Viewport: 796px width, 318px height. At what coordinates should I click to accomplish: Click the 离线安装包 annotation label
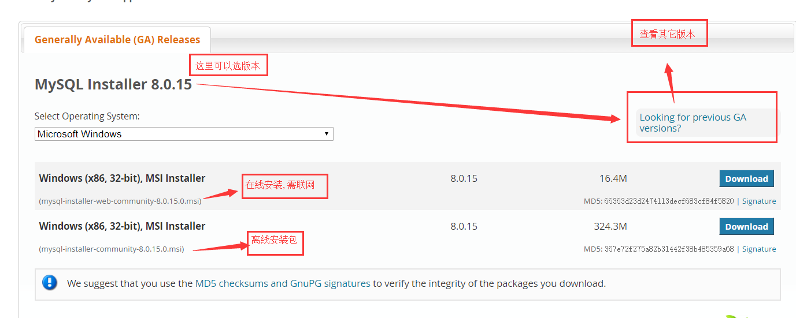click(276, 242)
